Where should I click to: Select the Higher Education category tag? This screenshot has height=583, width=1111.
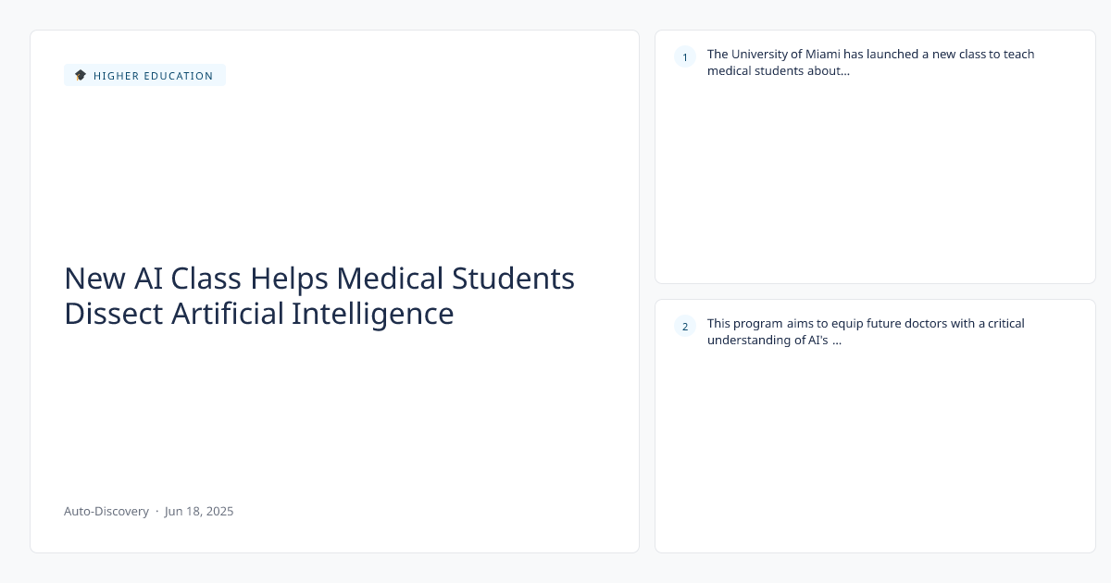pyautogui.click(x=144, y=75)
